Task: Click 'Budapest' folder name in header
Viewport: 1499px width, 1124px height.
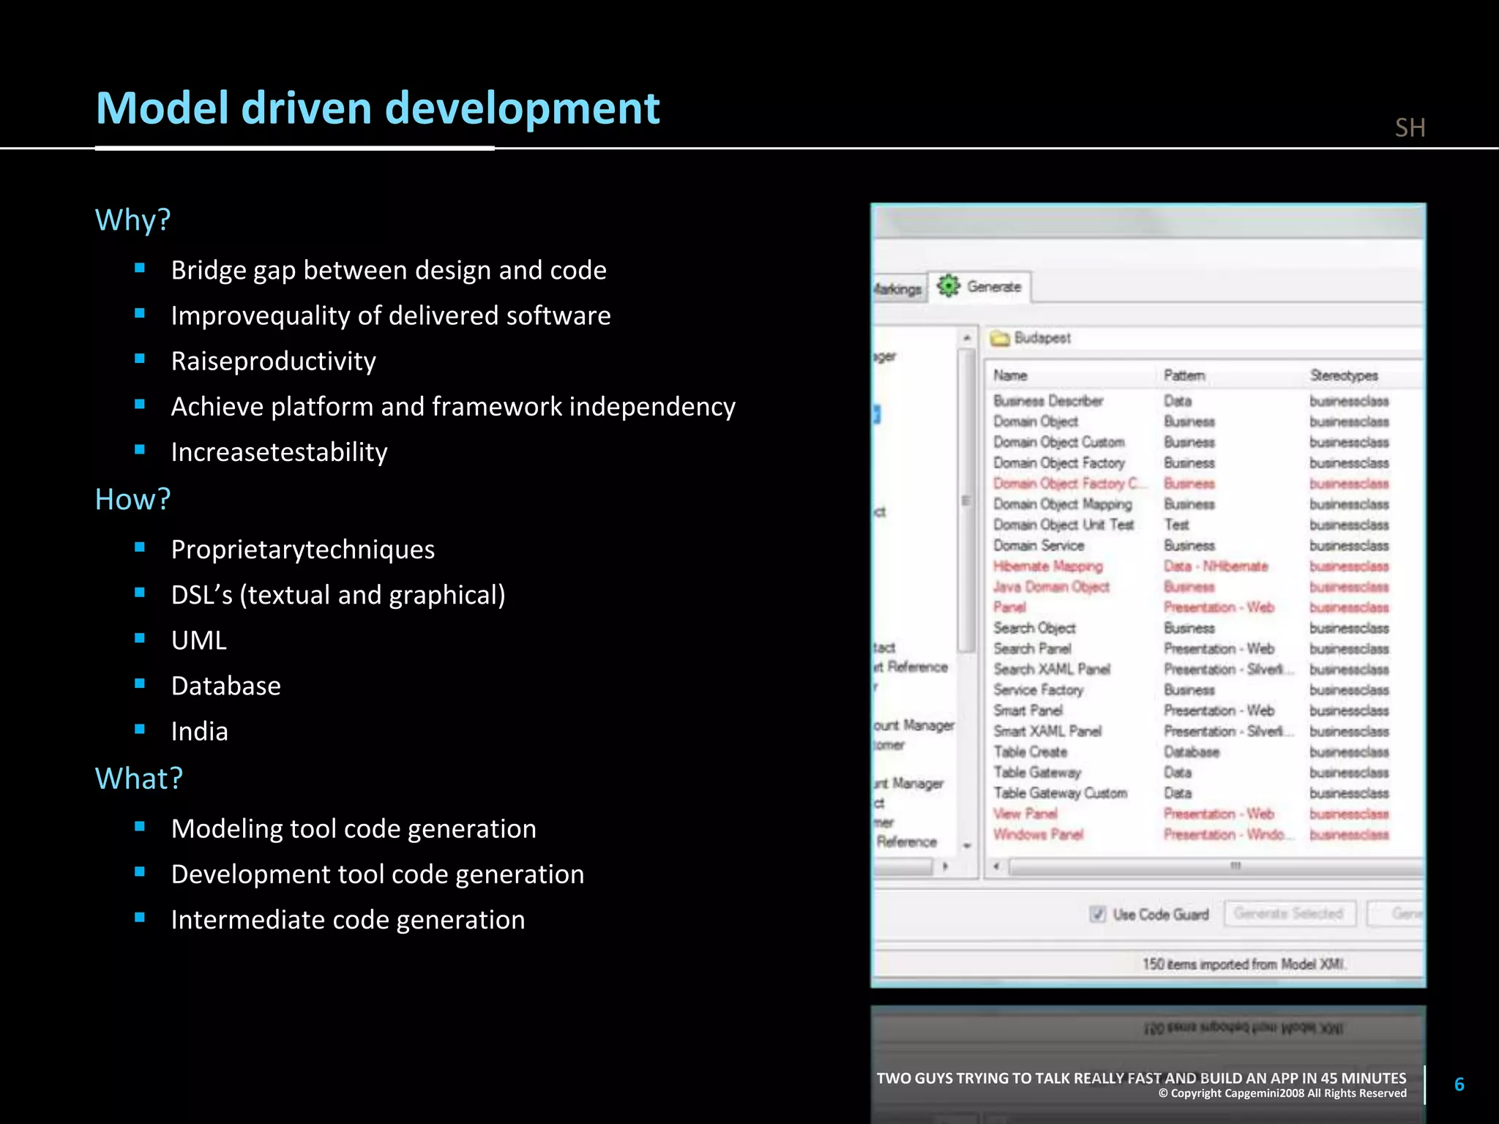Action: [x=1042, y=338]
